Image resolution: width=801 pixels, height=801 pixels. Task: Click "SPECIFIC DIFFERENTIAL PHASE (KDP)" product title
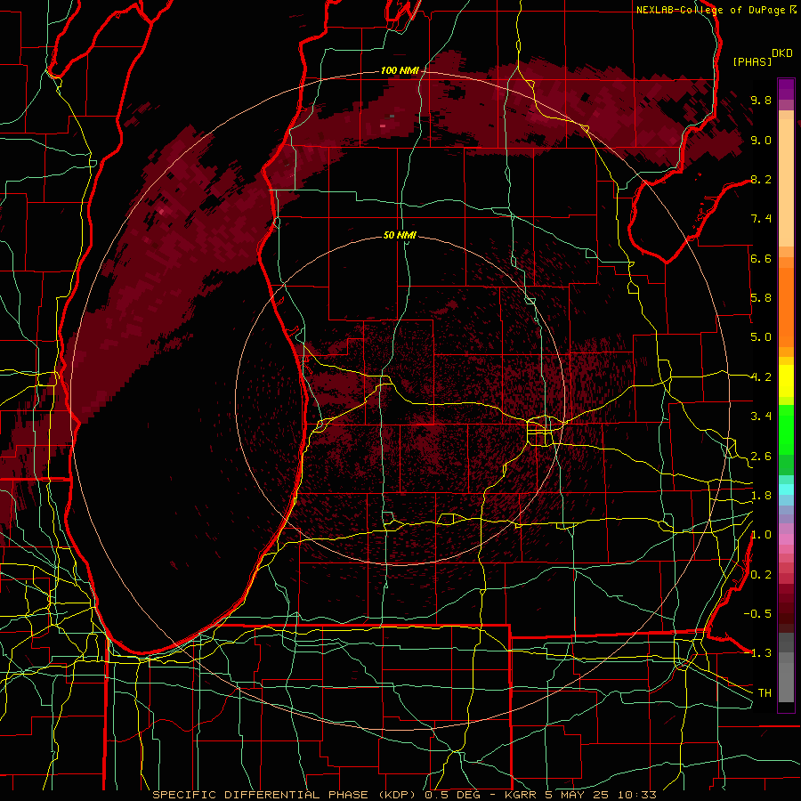[286, 795]
